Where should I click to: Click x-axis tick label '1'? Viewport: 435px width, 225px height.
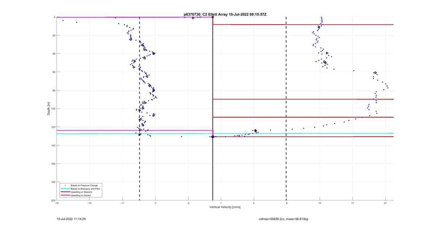(x=221, y=203)
